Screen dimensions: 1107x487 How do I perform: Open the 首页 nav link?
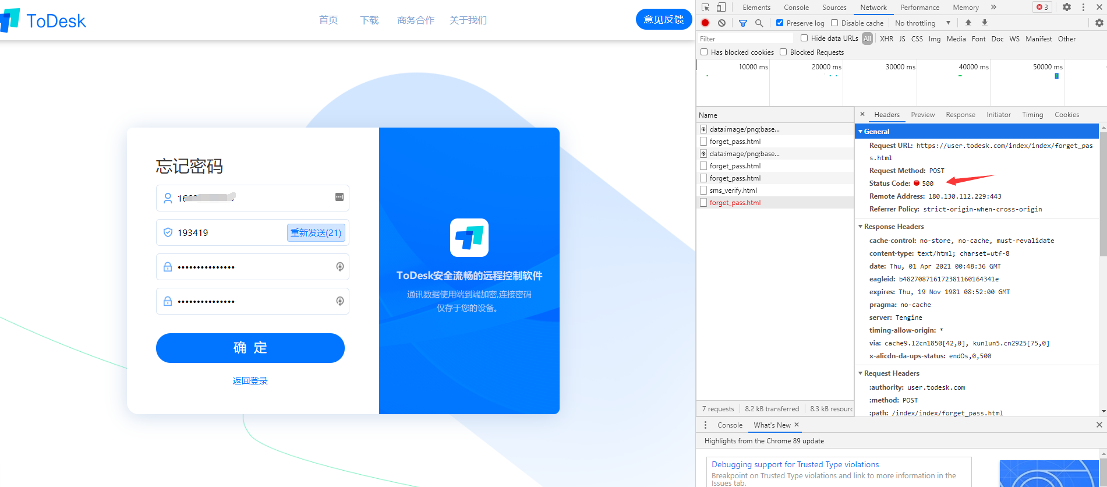[328, 20]
